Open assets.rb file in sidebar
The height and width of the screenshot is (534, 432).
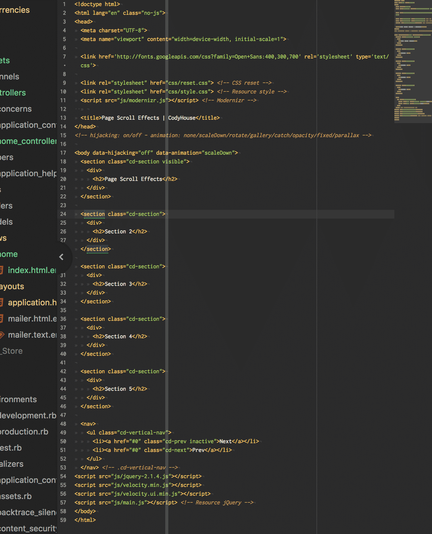[16, 496]
